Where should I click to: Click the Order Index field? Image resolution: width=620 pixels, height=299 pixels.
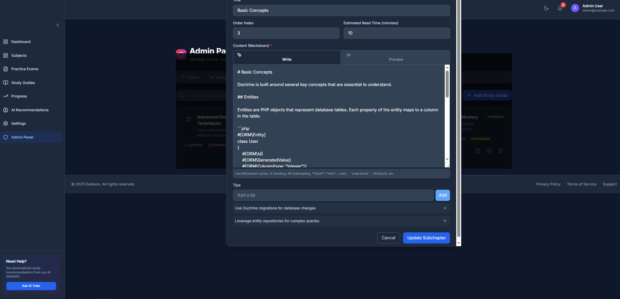tap(286, 33)
